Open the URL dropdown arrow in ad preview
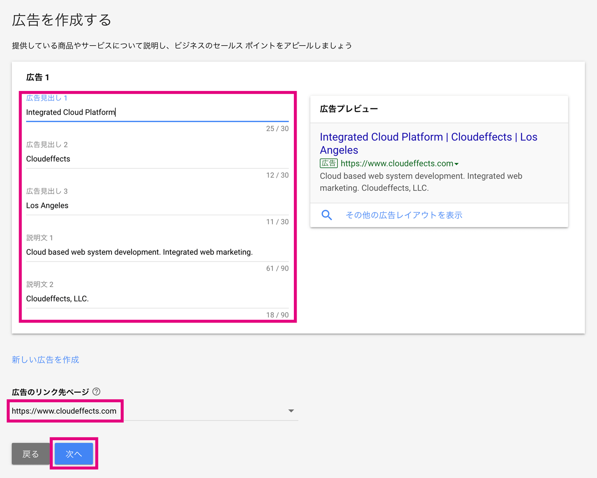 pos(457,164)
